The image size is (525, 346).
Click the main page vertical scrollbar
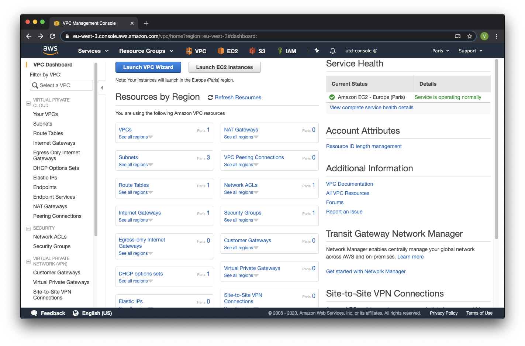(497, 149)
